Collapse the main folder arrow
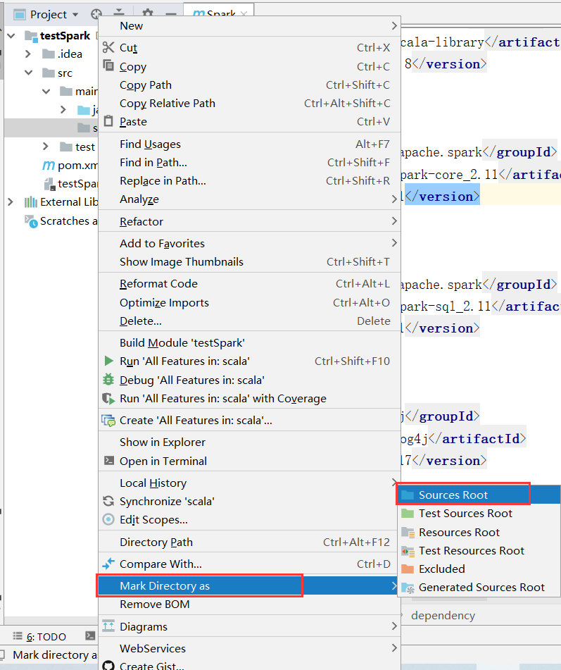 pyautogui.click(x=46, y=92)
